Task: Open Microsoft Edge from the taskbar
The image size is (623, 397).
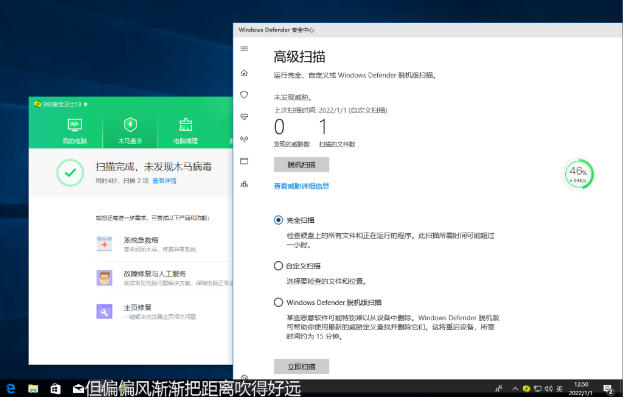Action: coord(11,388)
